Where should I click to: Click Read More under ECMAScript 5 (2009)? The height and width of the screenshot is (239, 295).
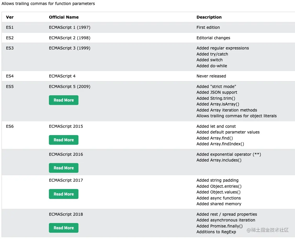click(x=64, y=100)
